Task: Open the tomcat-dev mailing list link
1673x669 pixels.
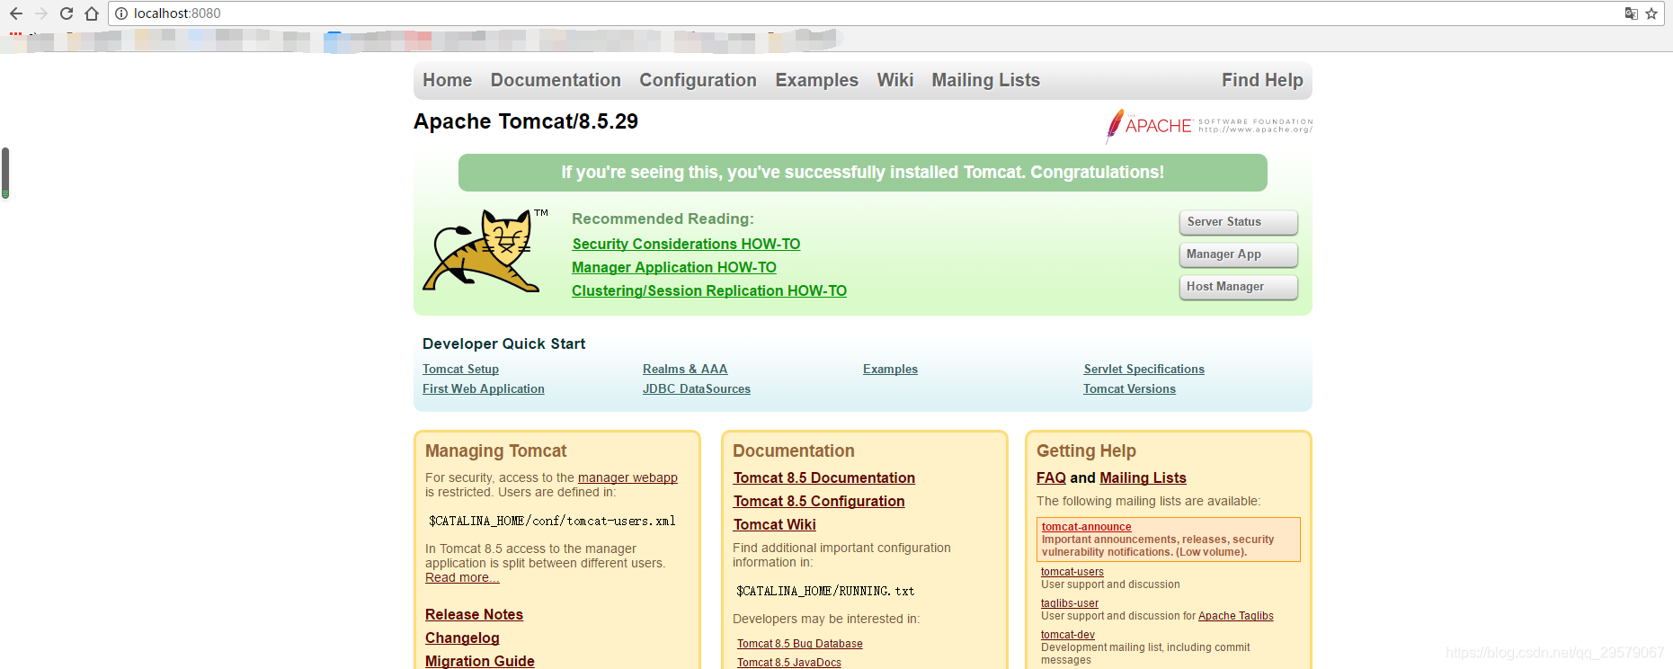Action: tap(1068, 635)
